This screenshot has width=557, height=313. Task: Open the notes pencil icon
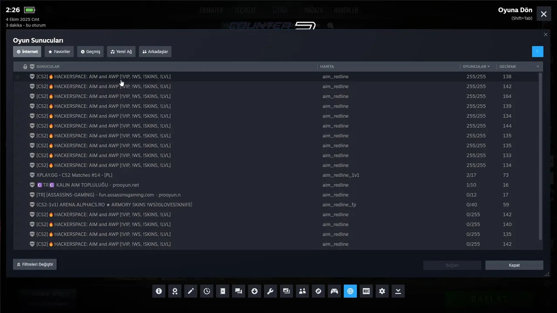pyautogui.click(x=191, y=291)
